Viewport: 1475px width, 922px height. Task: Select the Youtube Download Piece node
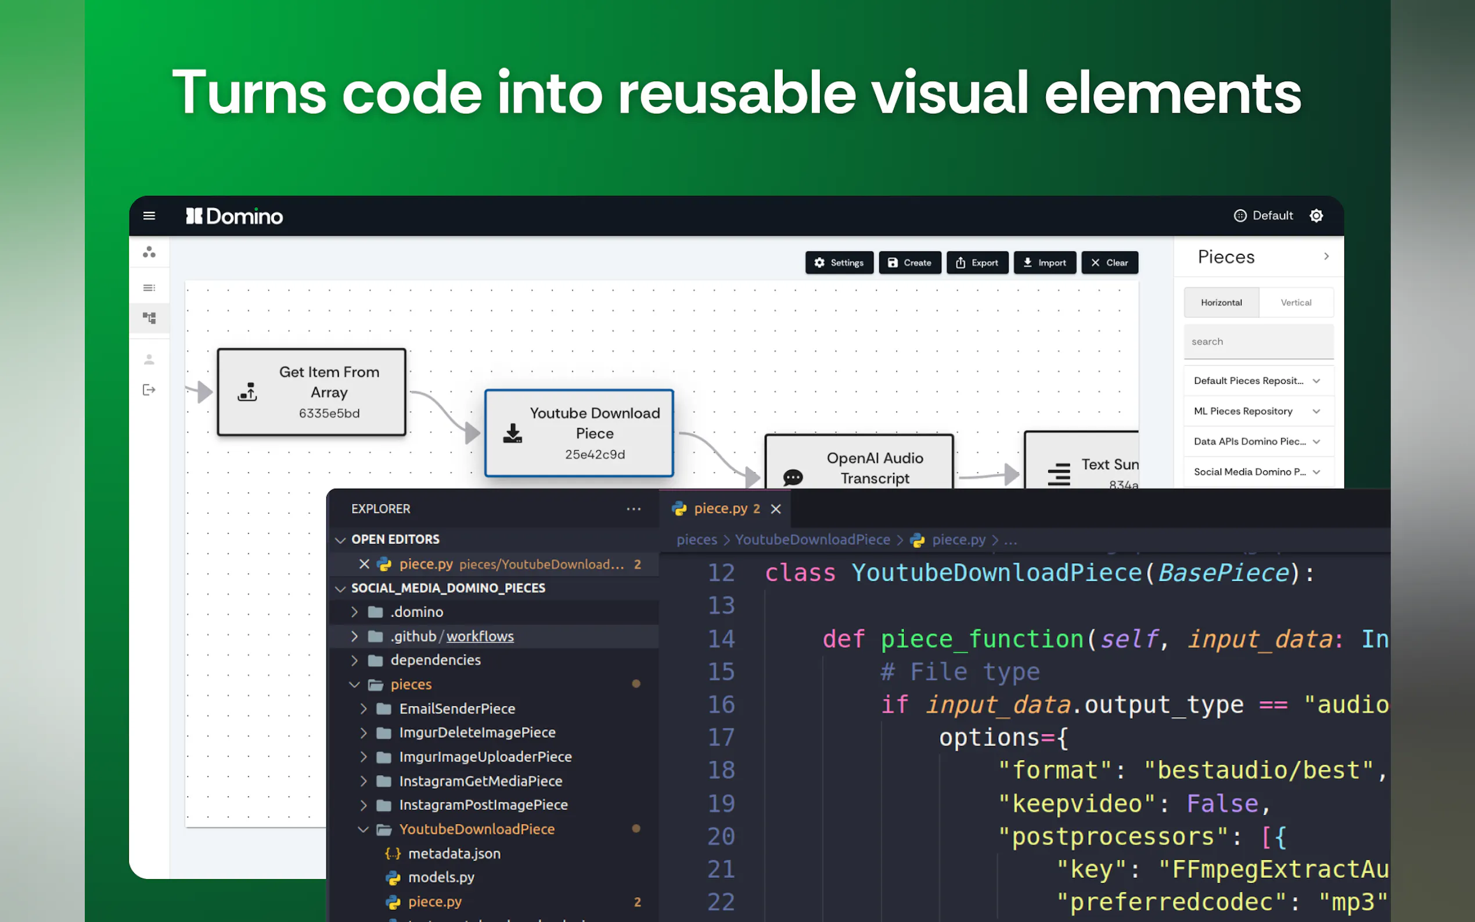point(578,434)
